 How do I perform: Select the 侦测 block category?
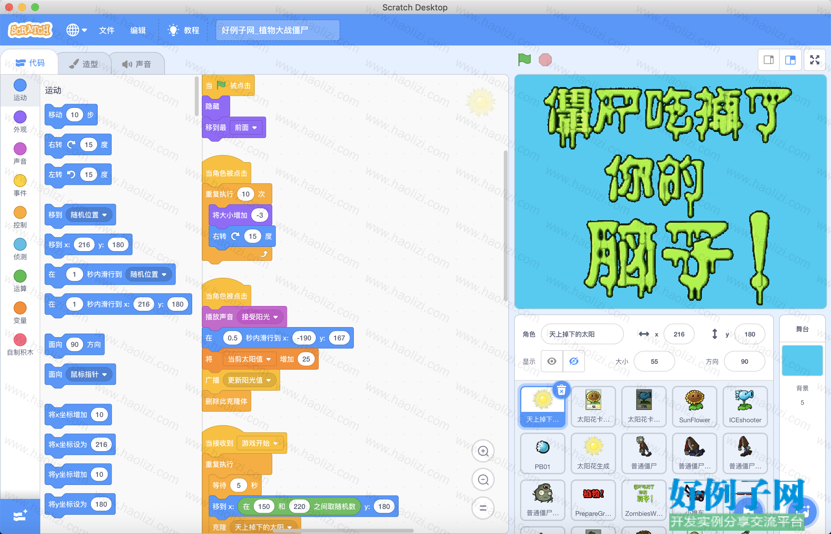(x=20, y=249)
